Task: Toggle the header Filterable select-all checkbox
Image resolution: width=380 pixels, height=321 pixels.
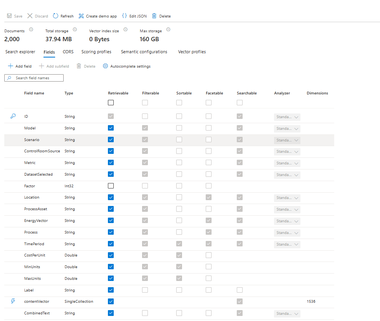Action: [x=145, y=103]
